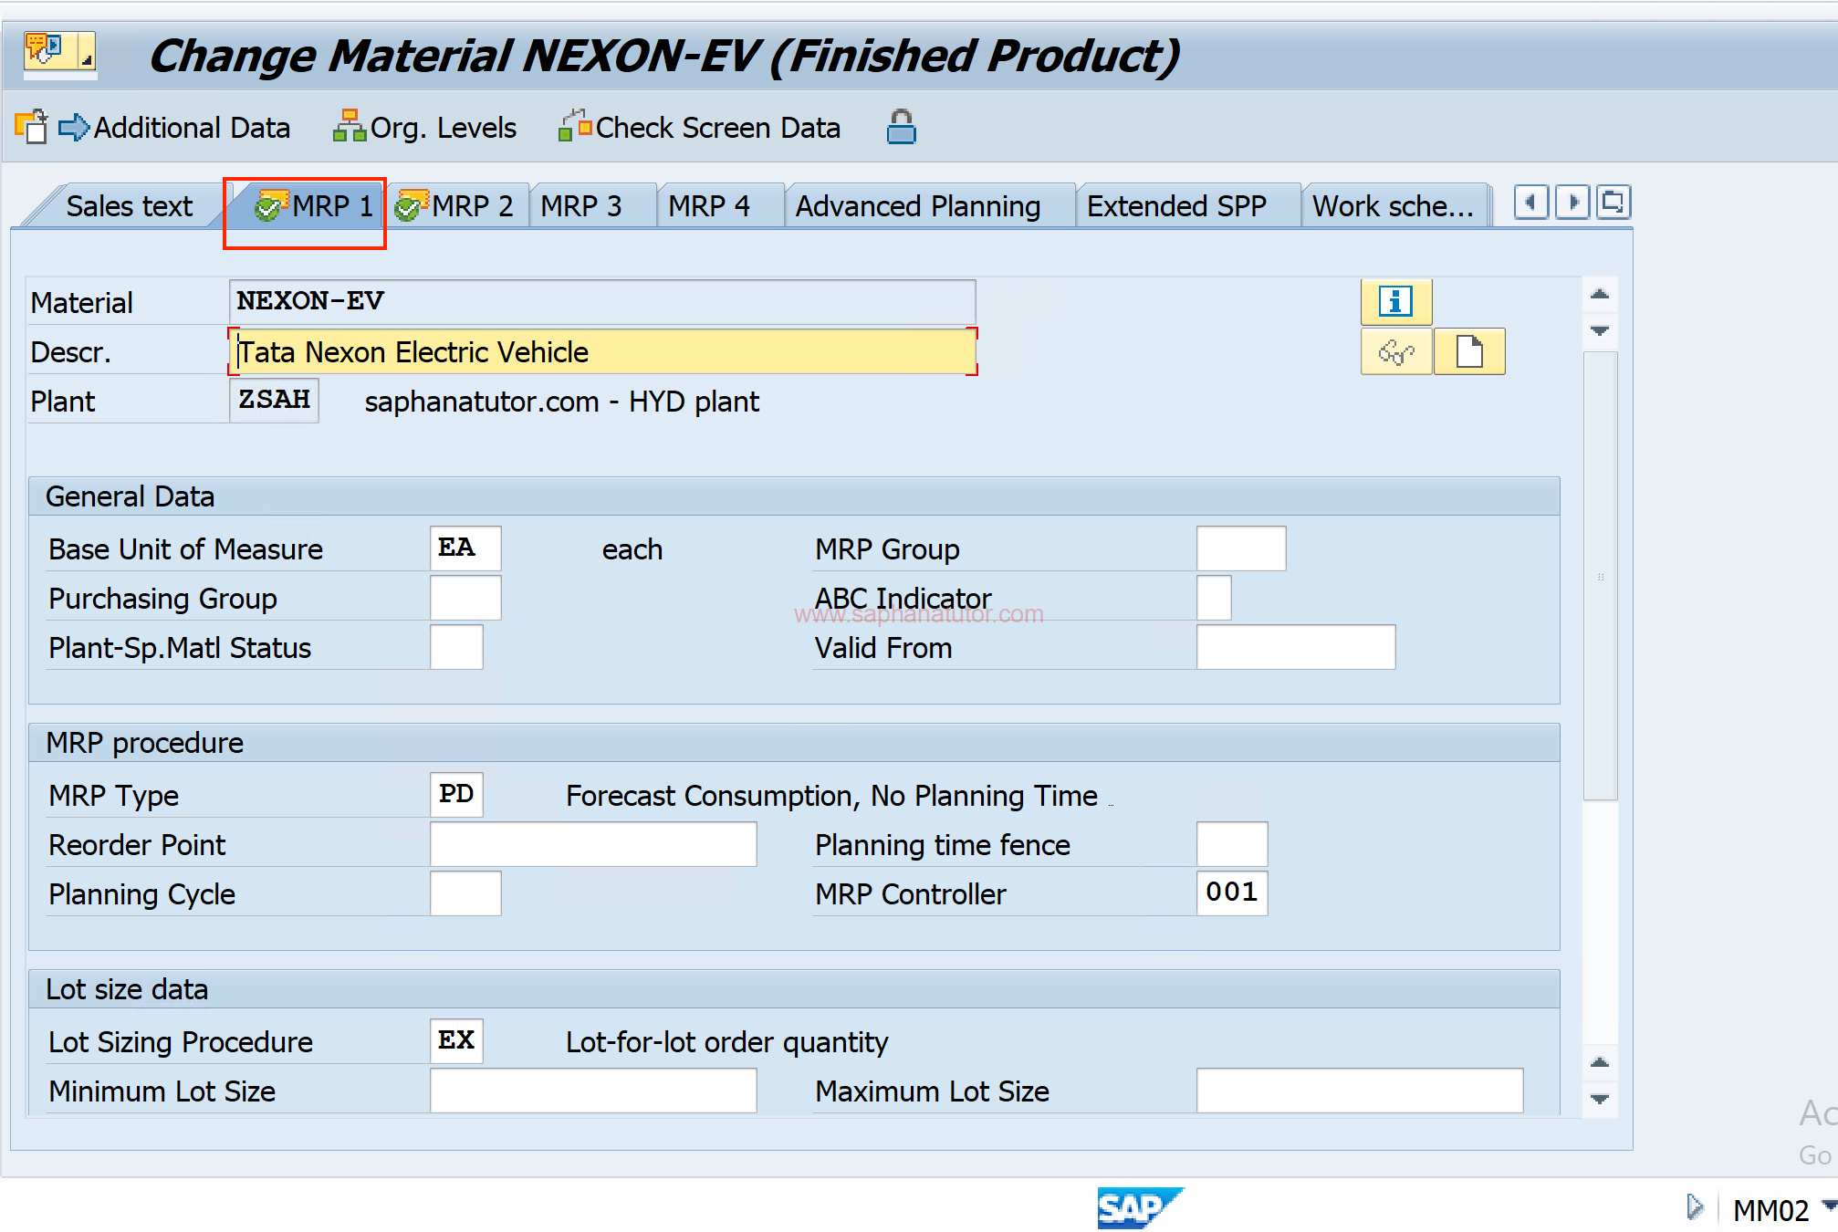1838x1232 pixels.
Task: Click the 'saphanatutor.com - HYD plant' text
Action: (562, 402)
